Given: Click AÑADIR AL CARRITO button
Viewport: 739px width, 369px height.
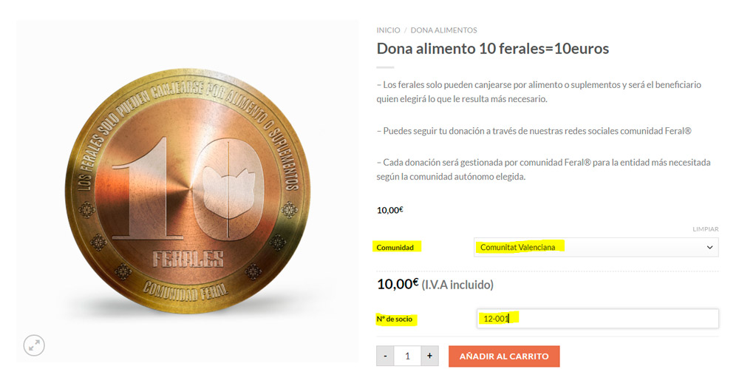Looking at the screenshot, I should click(x=504, y=356).
